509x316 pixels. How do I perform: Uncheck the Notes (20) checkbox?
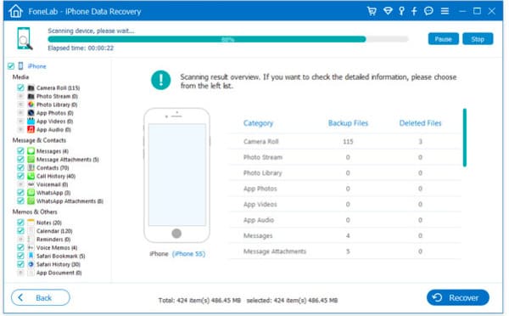(20, 223)
